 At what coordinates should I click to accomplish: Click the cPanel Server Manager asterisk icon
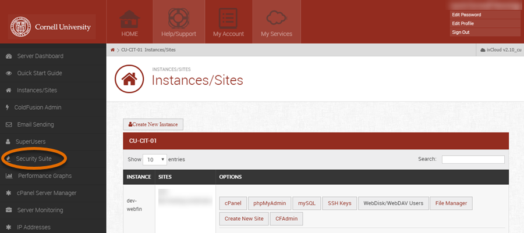pos(8,193)
